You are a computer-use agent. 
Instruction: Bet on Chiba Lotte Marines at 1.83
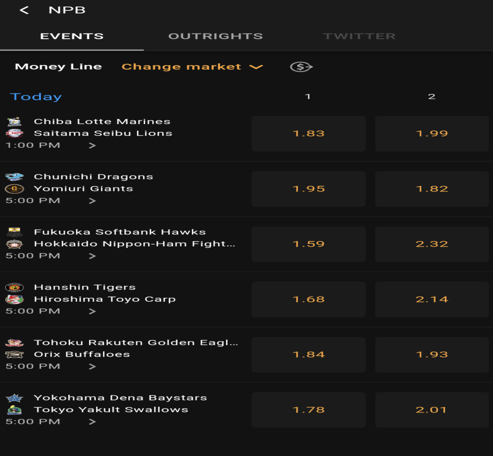pyautogui.click(x=309, y=134)
